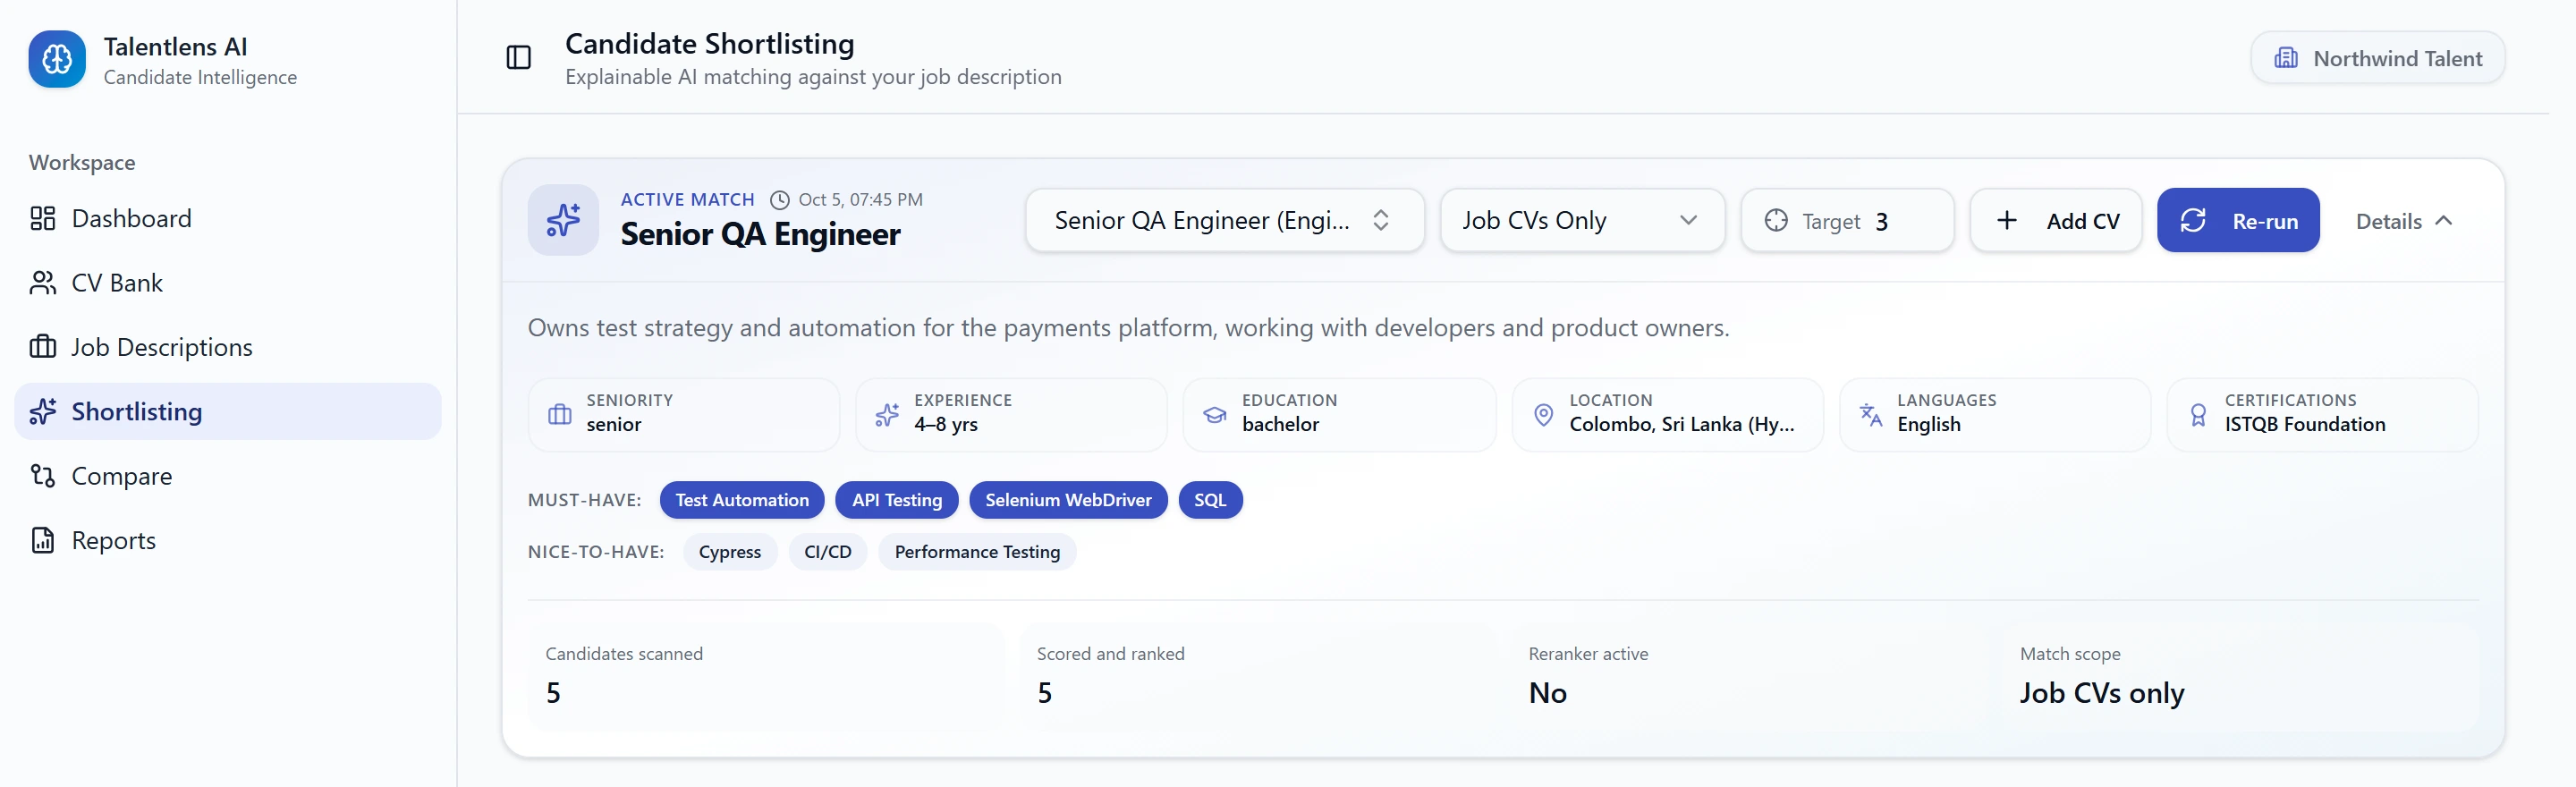2576x787 pixels.
Task: Click the Candidate Shortlisting page title
Action: coord(709,44)
